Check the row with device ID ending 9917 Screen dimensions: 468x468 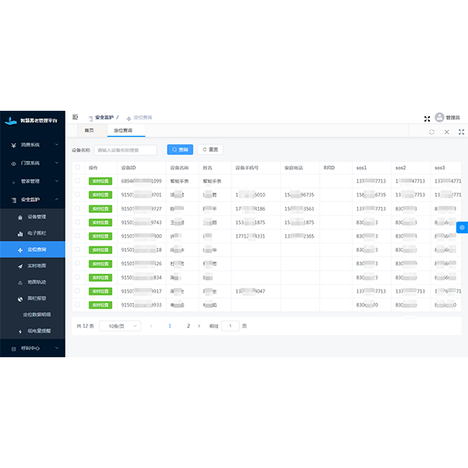pos(77,291)
